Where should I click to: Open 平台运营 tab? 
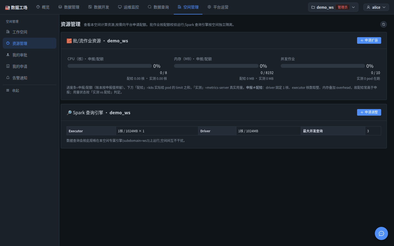[x=218, y=7]
